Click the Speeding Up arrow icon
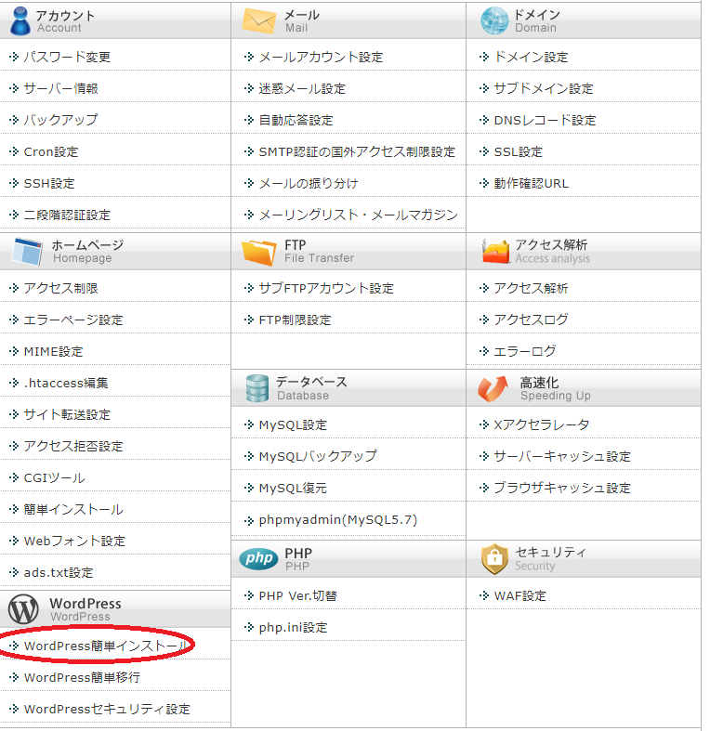This screenshot has height=731, width=710. tap(493, 388)
